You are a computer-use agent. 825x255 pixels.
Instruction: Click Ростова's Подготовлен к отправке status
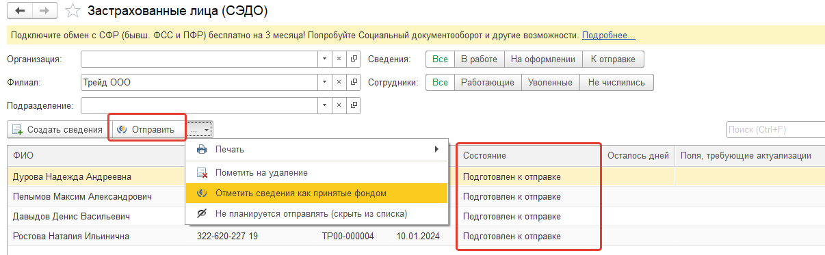(512, 237)
